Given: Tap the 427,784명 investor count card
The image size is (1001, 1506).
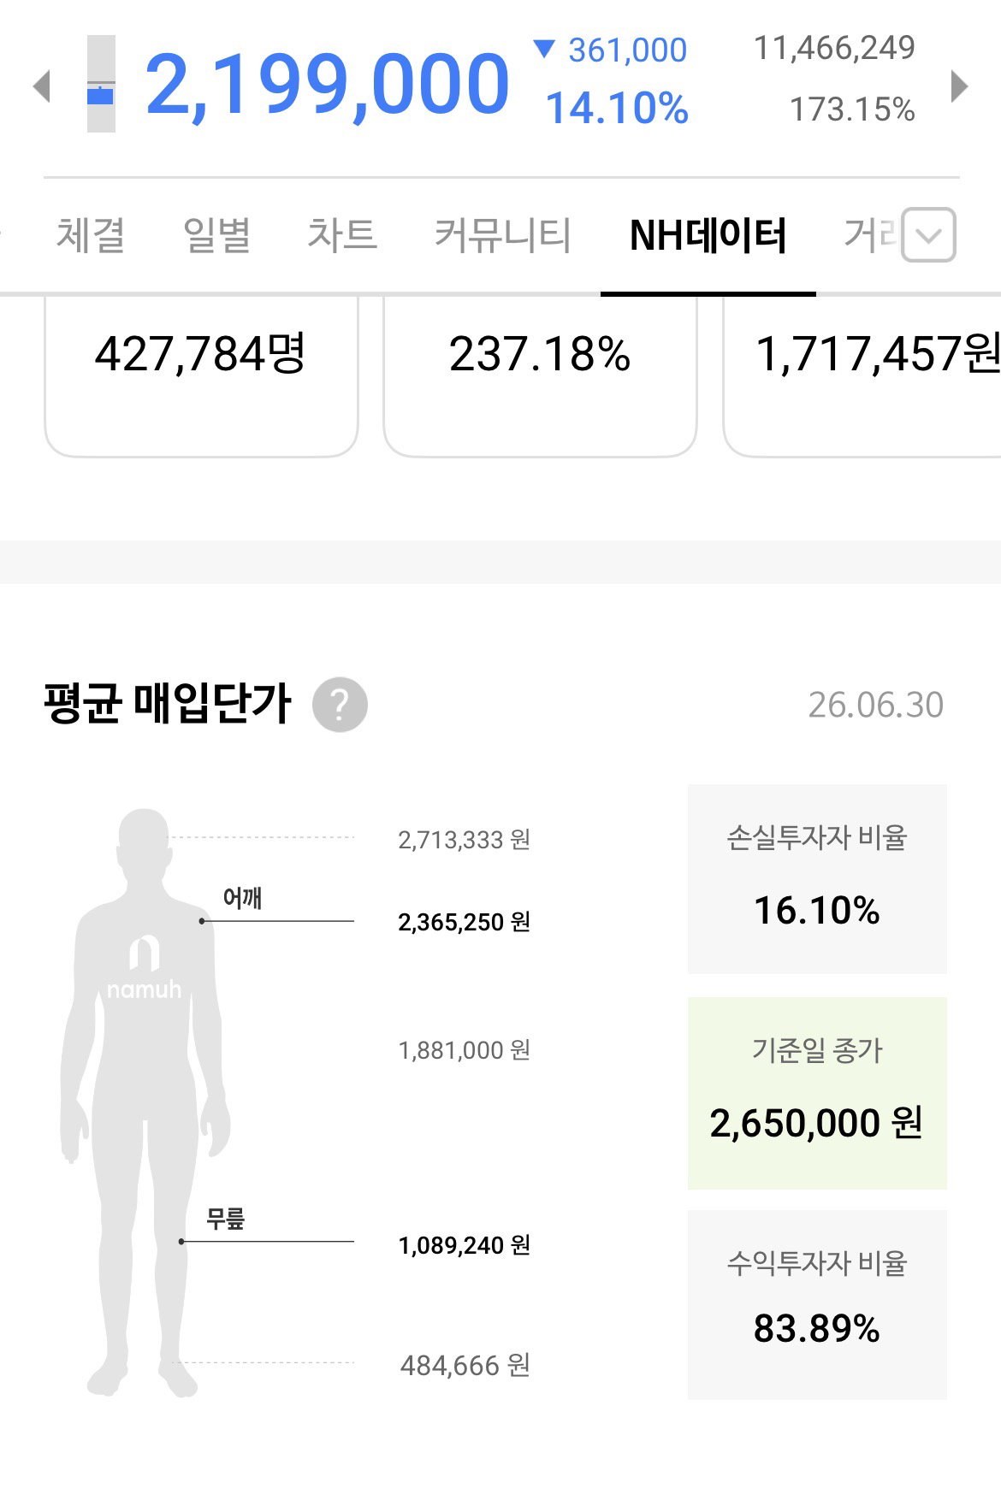Looking at the screenshot, I should pyautogui.click(x=201, y=376).
